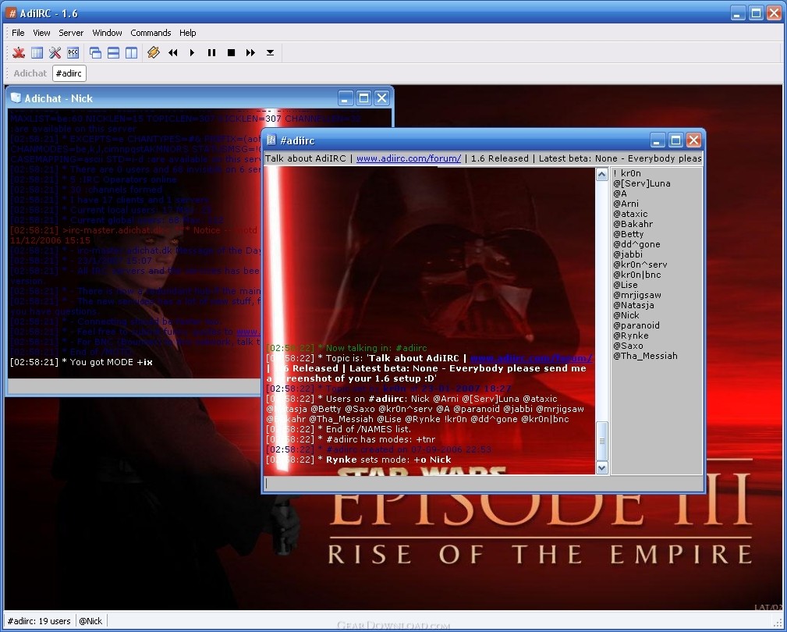Screen dimensions: 787x632
Task: Select user @jabbi in nick list
Action: click(627, 254)
